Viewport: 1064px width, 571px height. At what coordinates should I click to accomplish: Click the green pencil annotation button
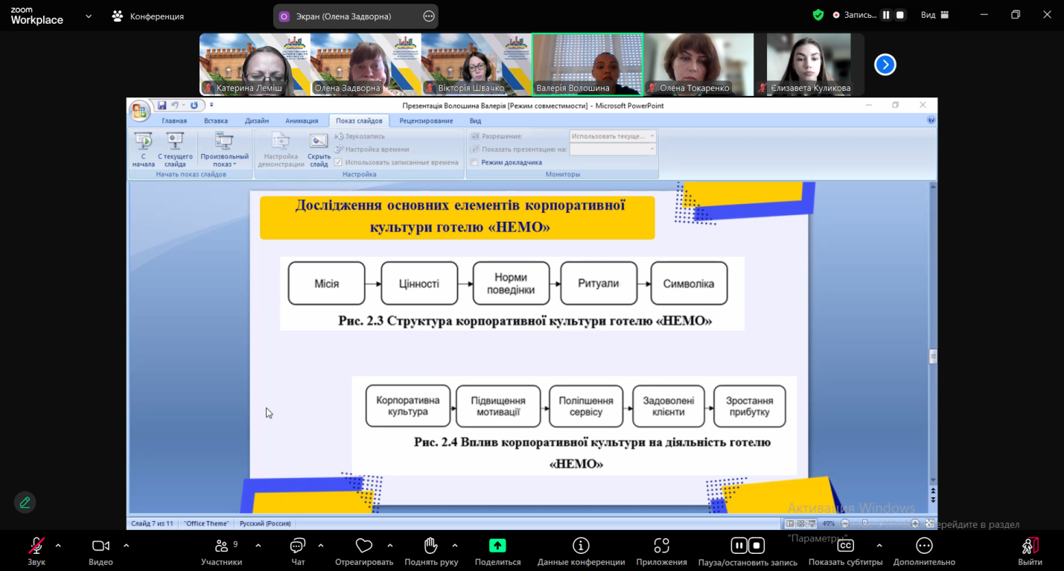25,503
